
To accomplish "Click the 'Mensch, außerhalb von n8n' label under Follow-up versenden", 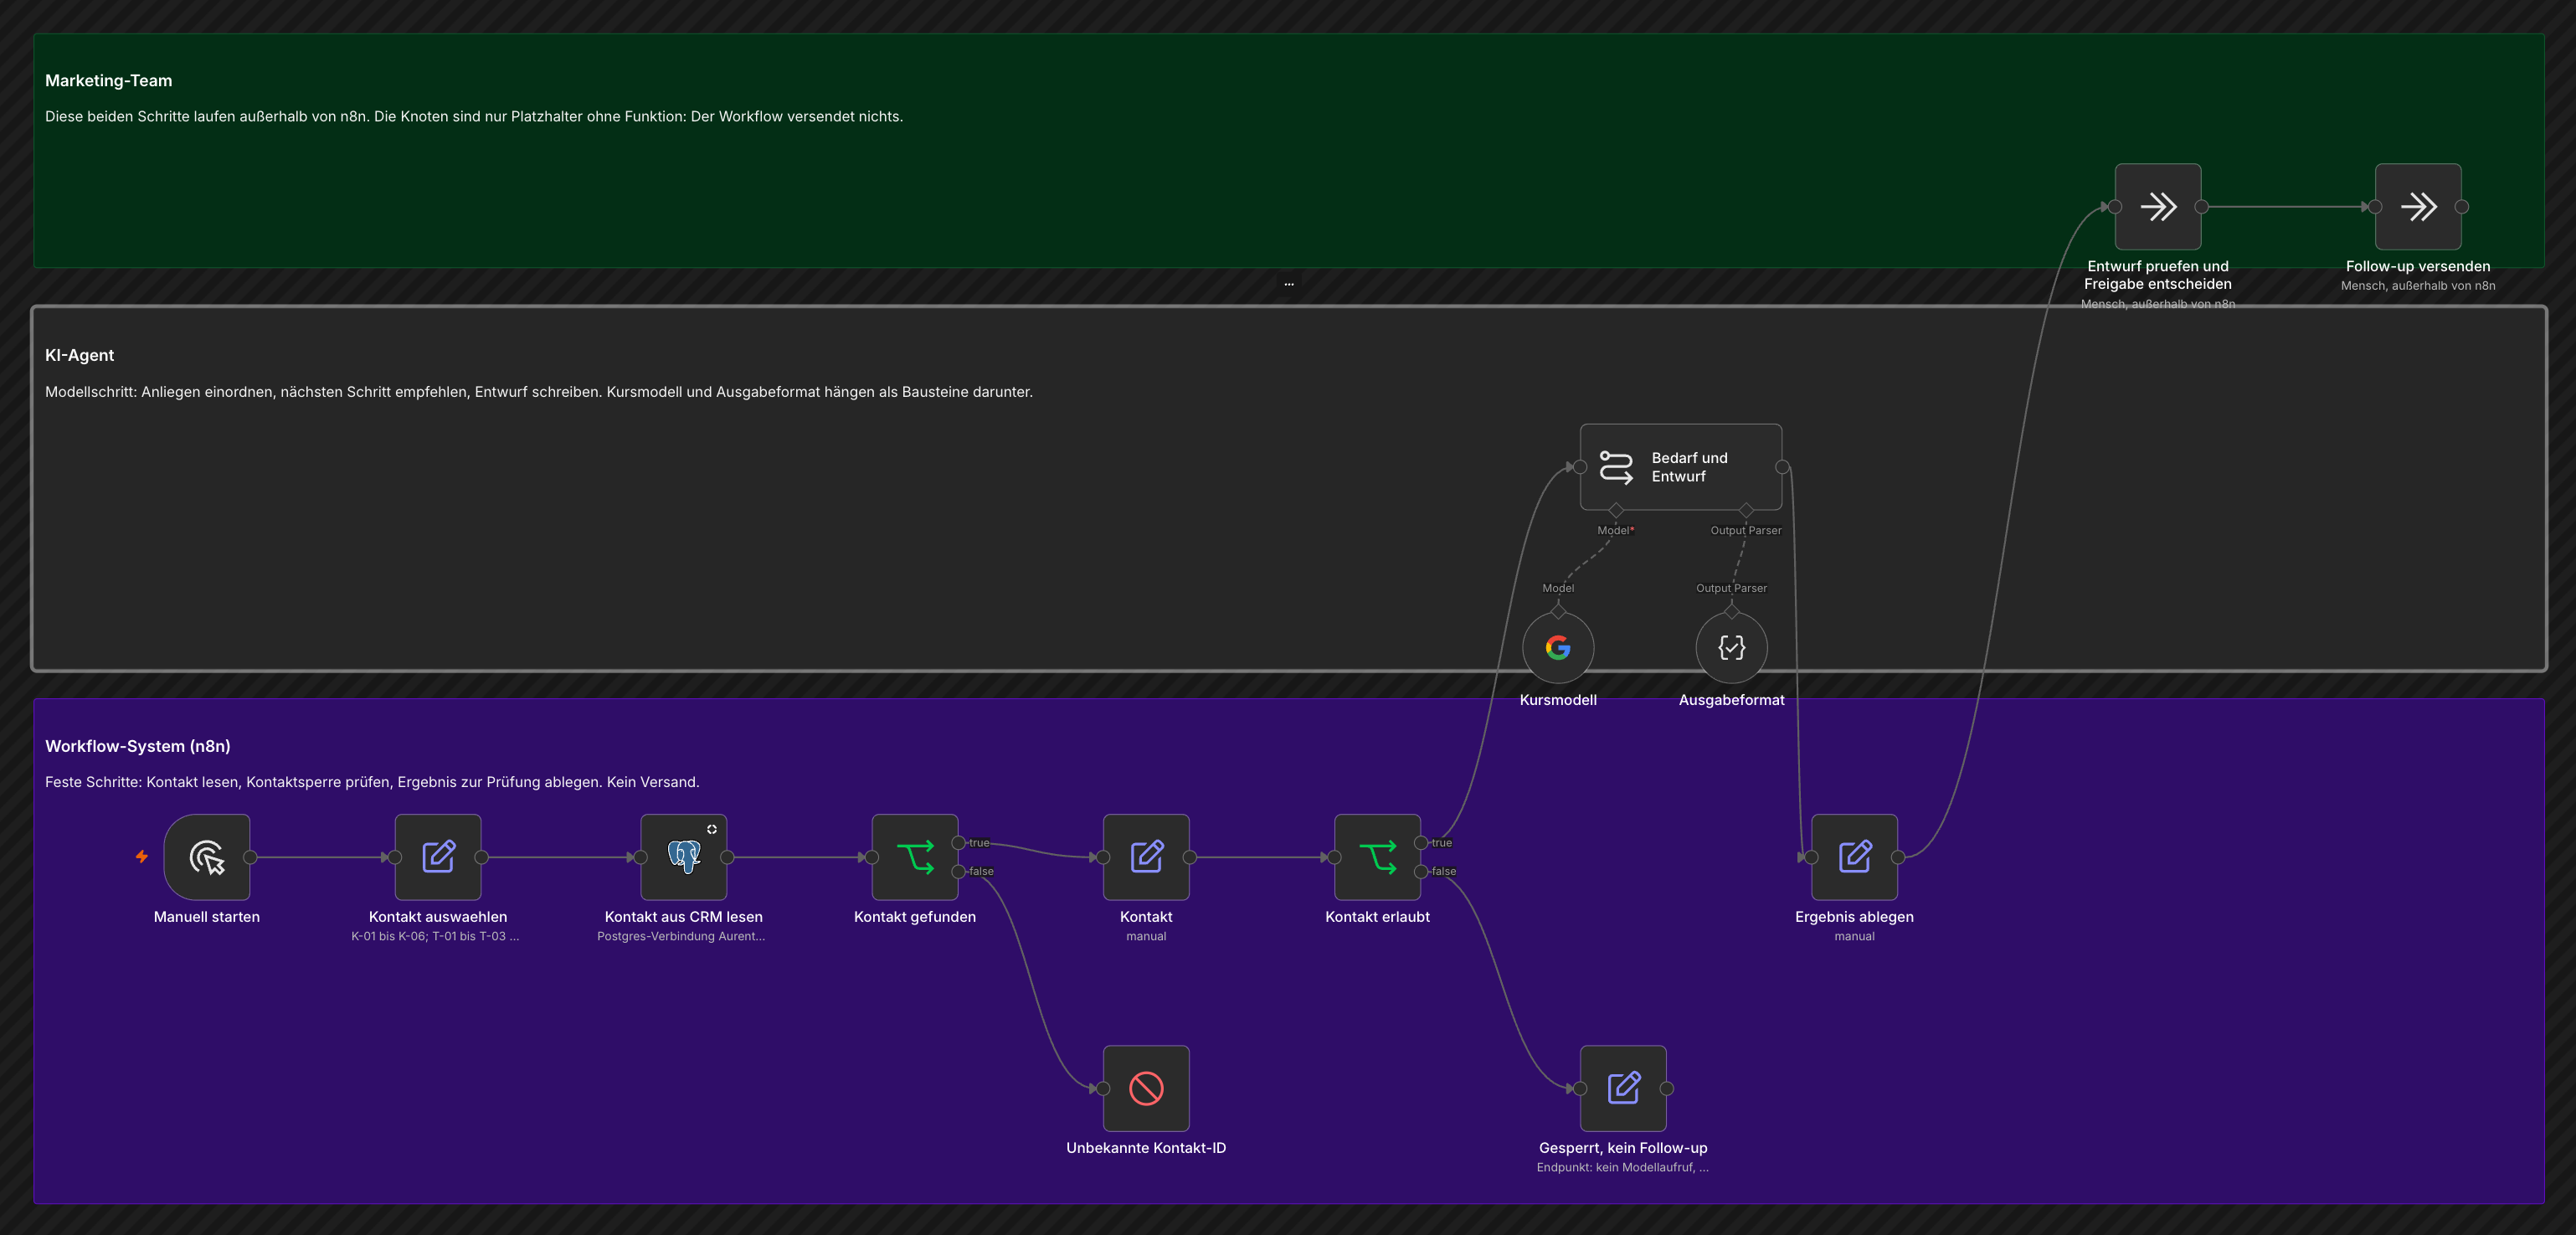I will pyautogui.click(x=2418, y=286).
